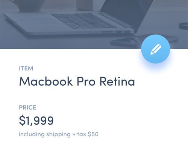
Task: Click the word Macbook in the title
Action: coord(46,82)
